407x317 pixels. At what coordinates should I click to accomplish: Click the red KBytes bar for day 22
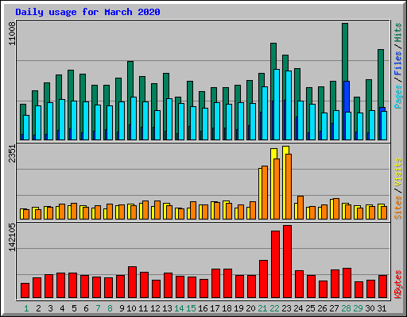pos(275,265)
